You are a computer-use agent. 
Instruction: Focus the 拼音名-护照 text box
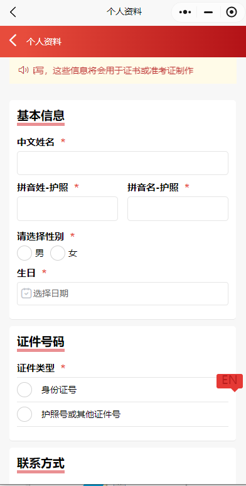pyautogui.click(x=178, y=208)
